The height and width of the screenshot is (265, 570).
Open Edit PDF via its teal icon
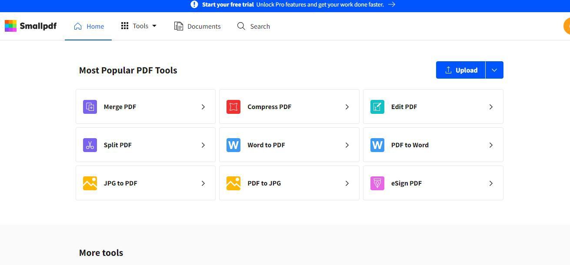tap(377, 106)
